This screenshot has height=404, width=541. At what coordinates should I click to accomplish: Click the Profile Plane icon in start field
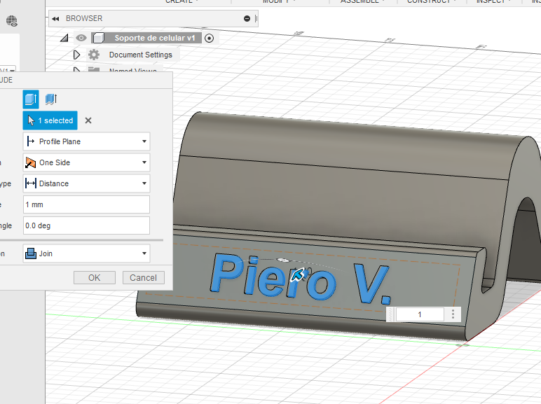pyautogui.click(x=31, y=141)
